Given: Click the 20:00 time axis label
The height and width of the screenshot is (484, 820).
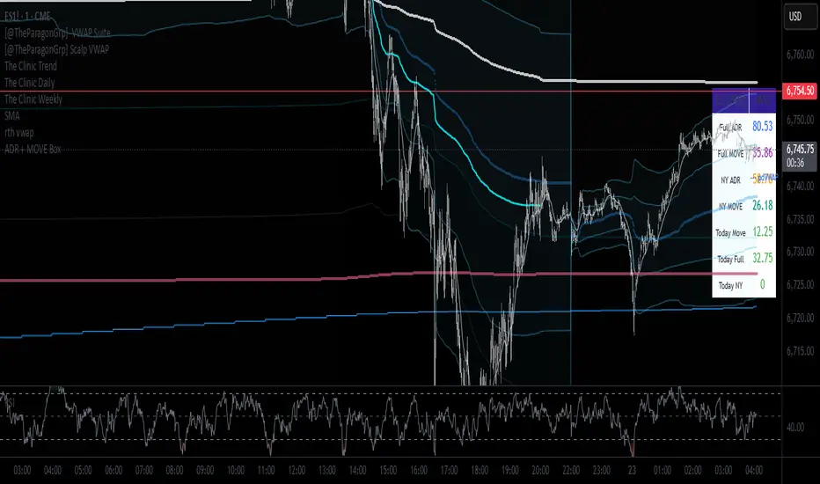Looking at the screenshot, I should 540,470.
